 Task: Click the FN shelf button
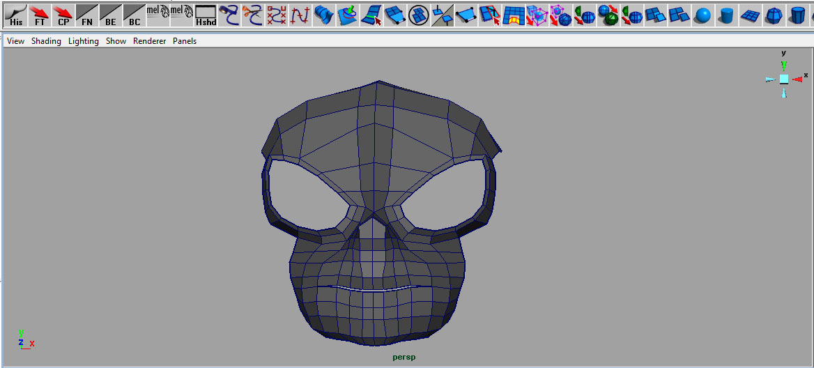[86, 15]
